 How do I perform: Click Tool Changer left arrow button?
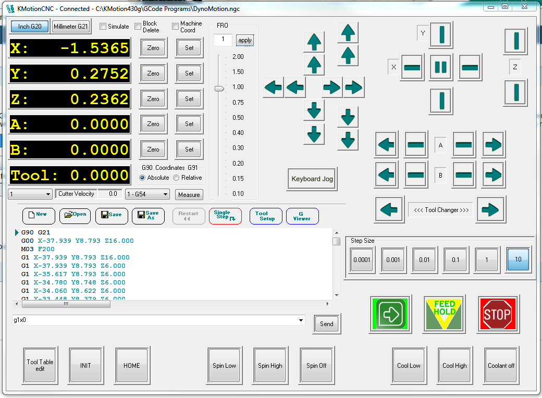coord(389,210)
